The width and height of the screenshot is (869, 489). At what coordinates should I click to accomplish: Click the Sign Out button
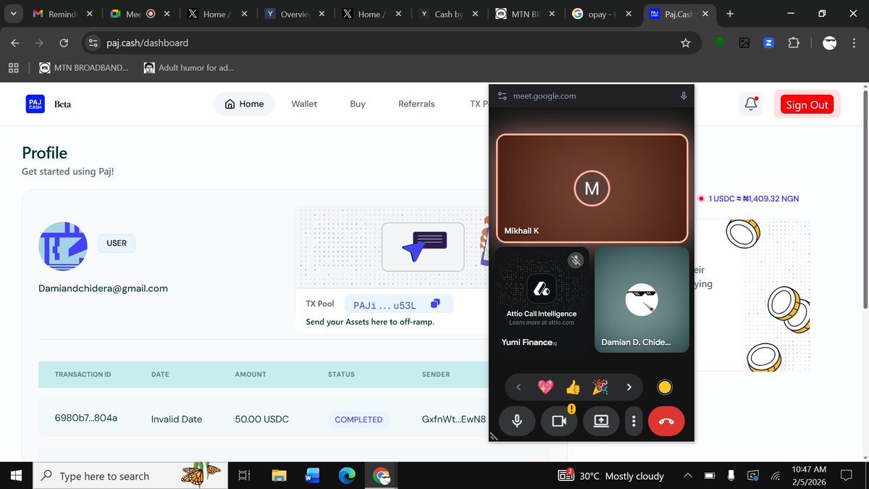[x=807, y=104]
